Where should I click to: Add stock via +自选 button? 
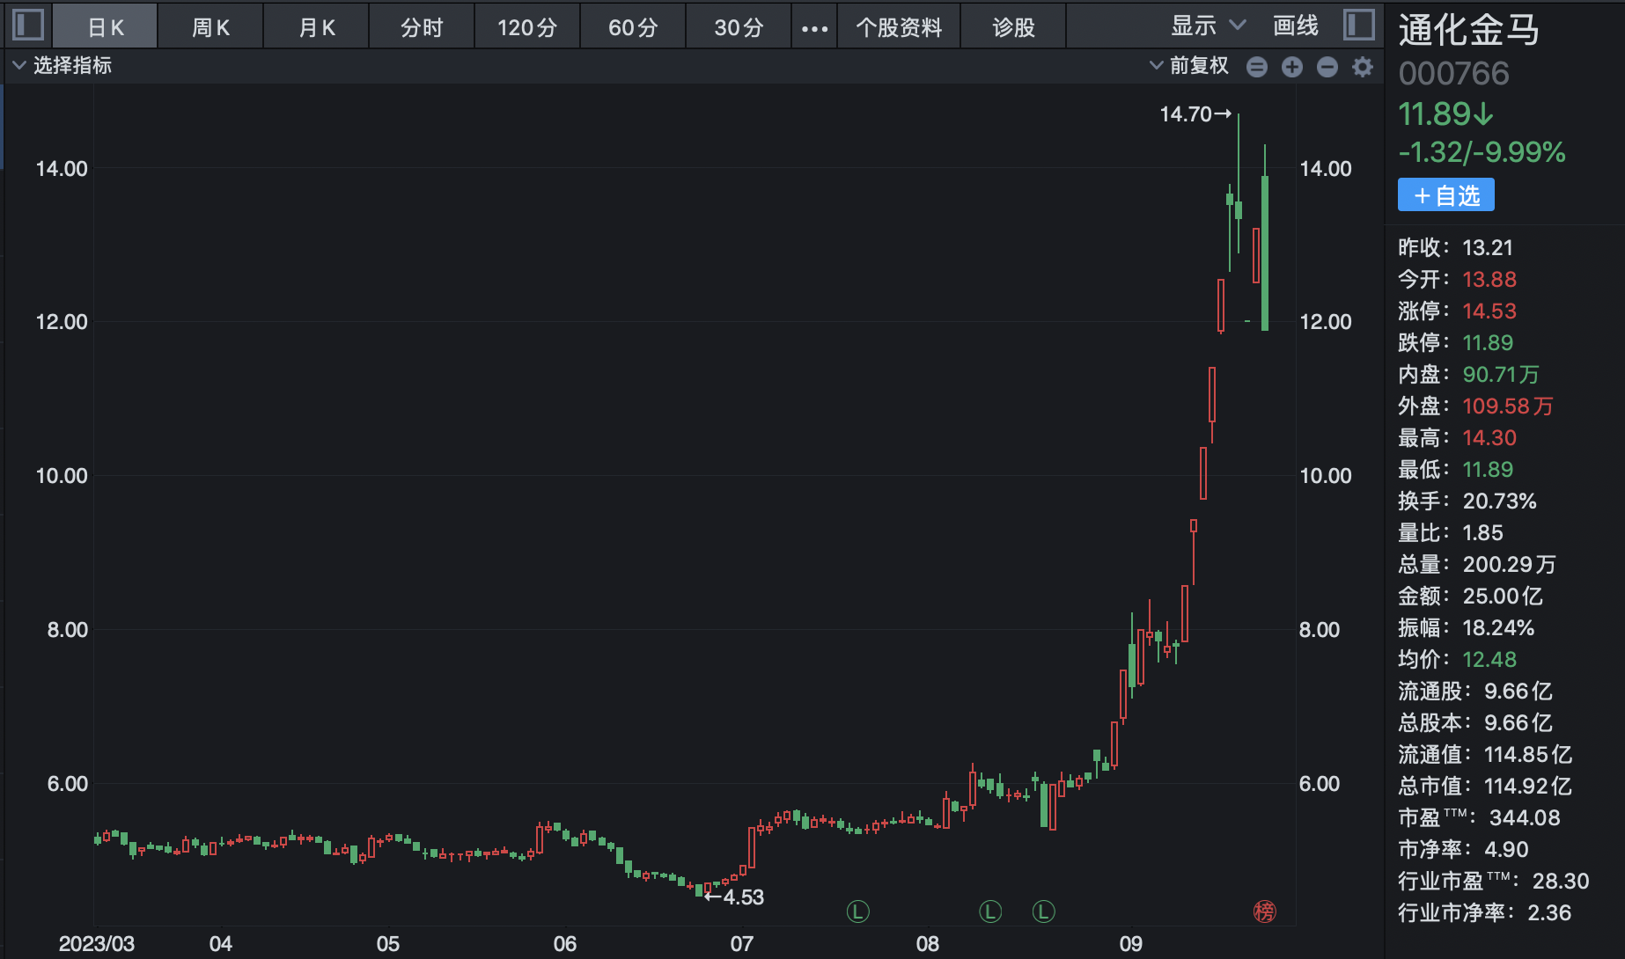coord(1446,195)
